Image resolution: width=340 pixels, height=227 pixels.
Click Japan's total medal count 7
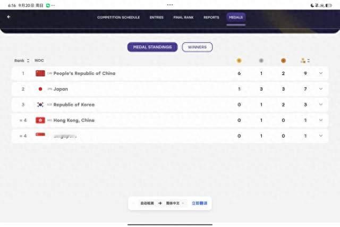coord(305,89)
